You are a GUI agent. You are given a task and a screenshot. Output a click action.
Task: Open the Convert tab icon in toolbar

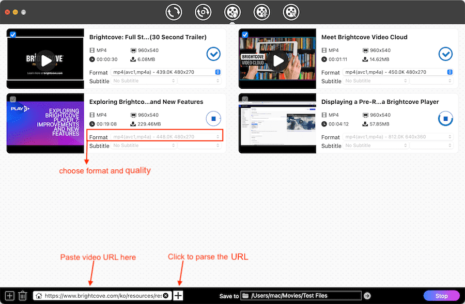pos(174,12)
